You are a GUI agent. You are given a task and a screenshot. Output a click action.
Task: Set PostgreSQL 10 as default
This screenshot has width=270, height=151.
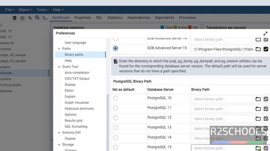[x=115, y=98]
